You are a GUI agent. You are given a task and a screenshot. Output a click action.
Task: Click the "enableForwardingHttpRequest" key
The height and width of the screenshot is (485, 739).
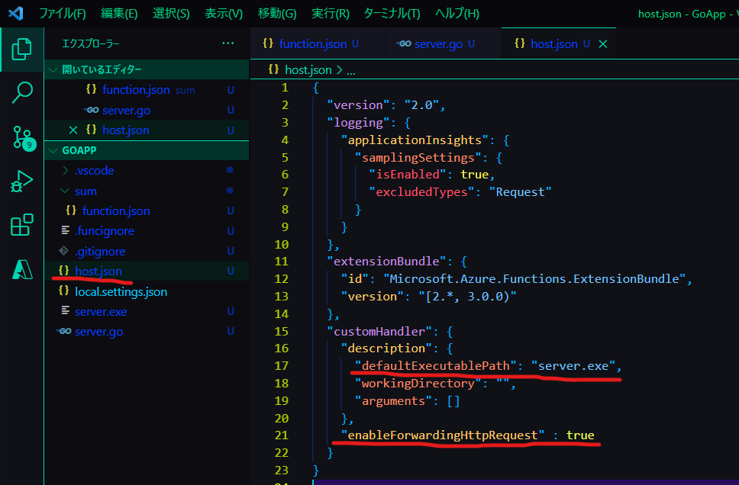point(443,435)
